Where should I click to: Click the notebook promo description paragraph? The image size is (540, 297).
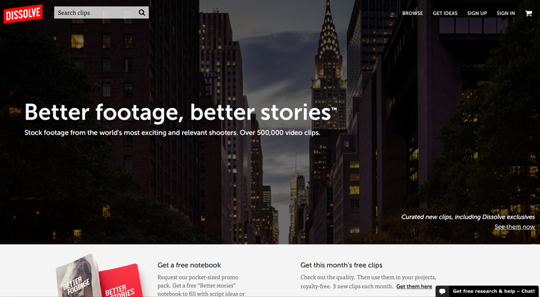pos(201,286)
